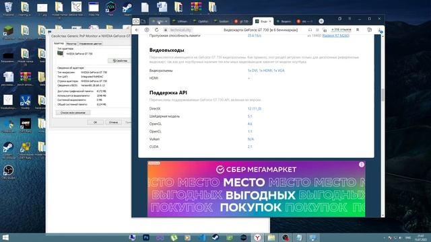Viewport: 431px width, 242px height.
Task: Click the volume icon in system tray
Action: pyautogui.click(x=401, y=237)
